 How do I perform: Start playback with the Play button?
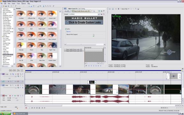34,108
